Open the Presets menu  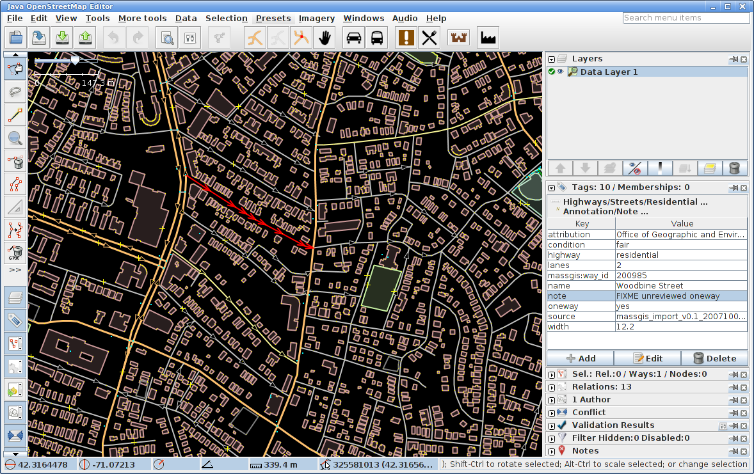[273, 18]
